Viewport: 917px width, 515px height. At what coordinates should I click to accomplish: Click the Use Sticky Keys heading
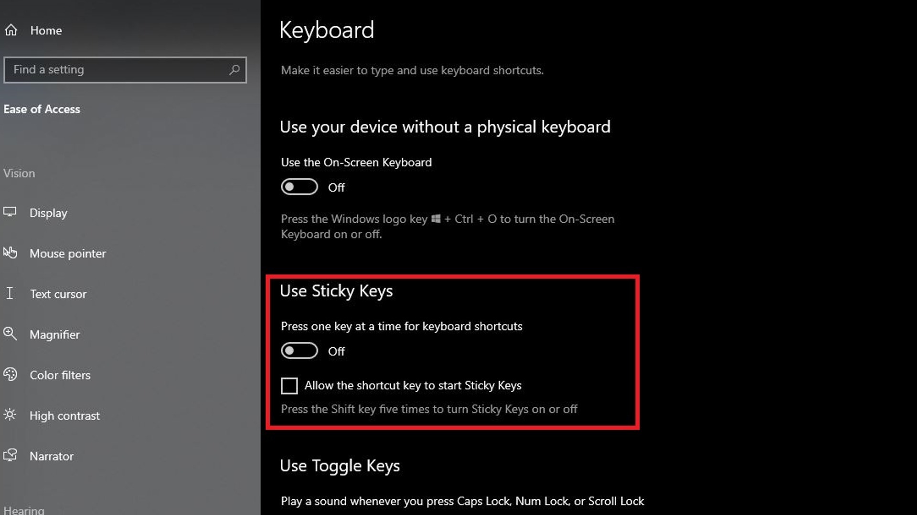(336, 290)
